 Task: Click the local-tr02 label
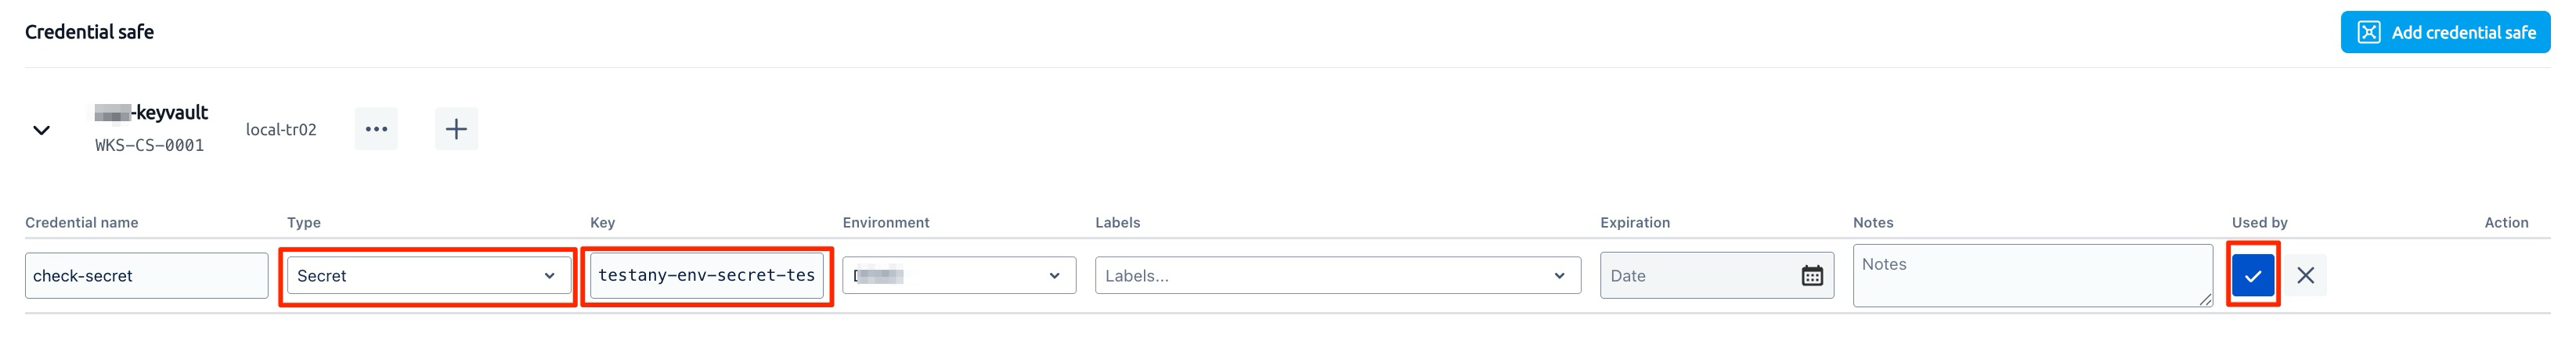281,130
